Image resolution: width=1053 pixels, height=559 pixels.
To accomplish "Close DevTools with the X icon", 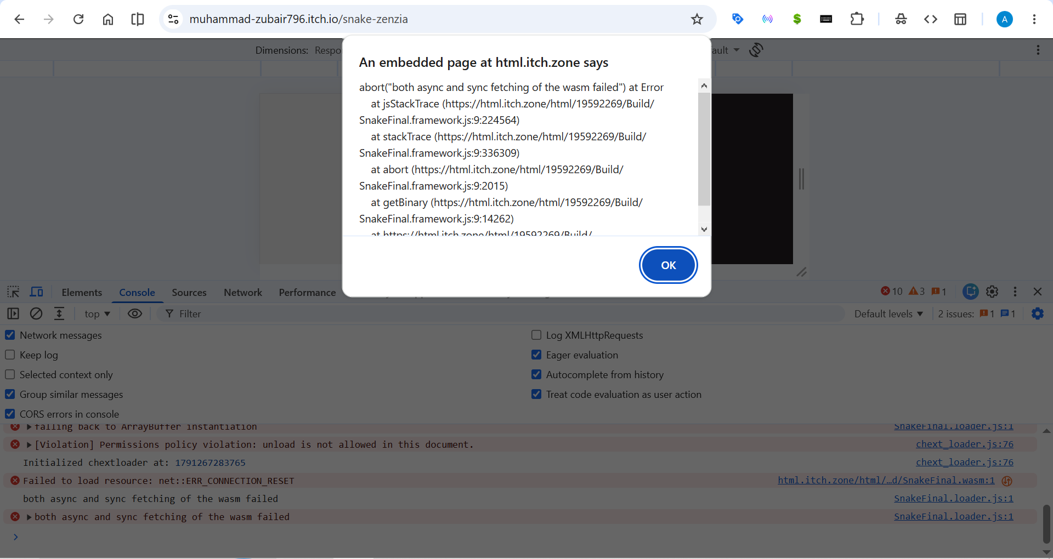I will click(x=1038, y=292).
